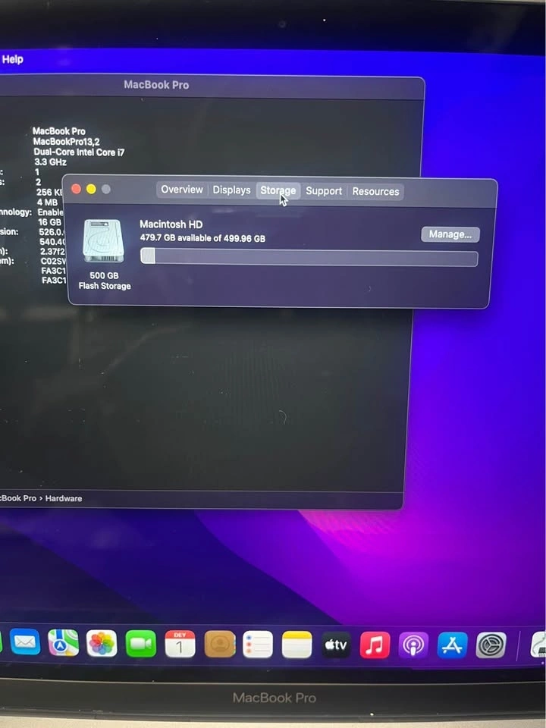Screen dimensions: 546x728
Task: Open the App Store icon
Action: pyautogui.click(x=453, y=645)
